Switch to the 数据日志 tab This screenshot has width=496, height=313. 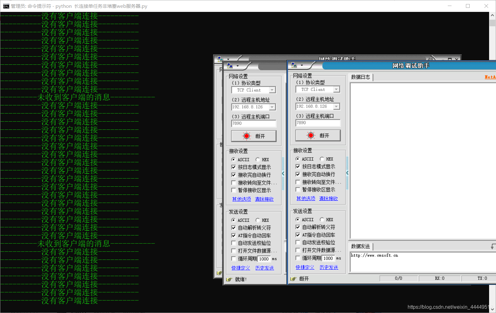360,77
